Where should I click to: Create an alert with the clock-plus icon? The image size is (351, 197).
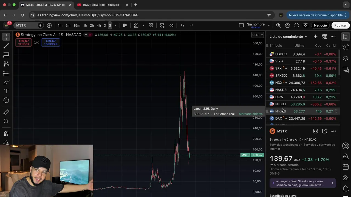(x=162, y=25)
